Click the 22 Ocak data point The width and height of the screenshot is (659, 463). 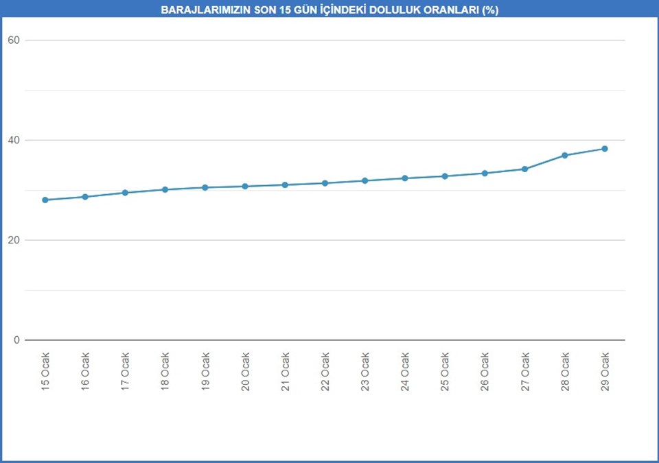(325, 183)
